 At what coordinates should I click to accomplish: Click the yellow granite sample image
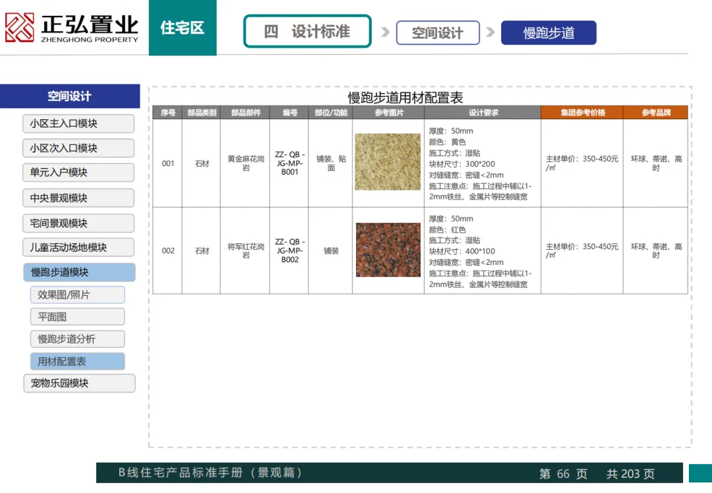pyautogui.click(x=388, y=161)
